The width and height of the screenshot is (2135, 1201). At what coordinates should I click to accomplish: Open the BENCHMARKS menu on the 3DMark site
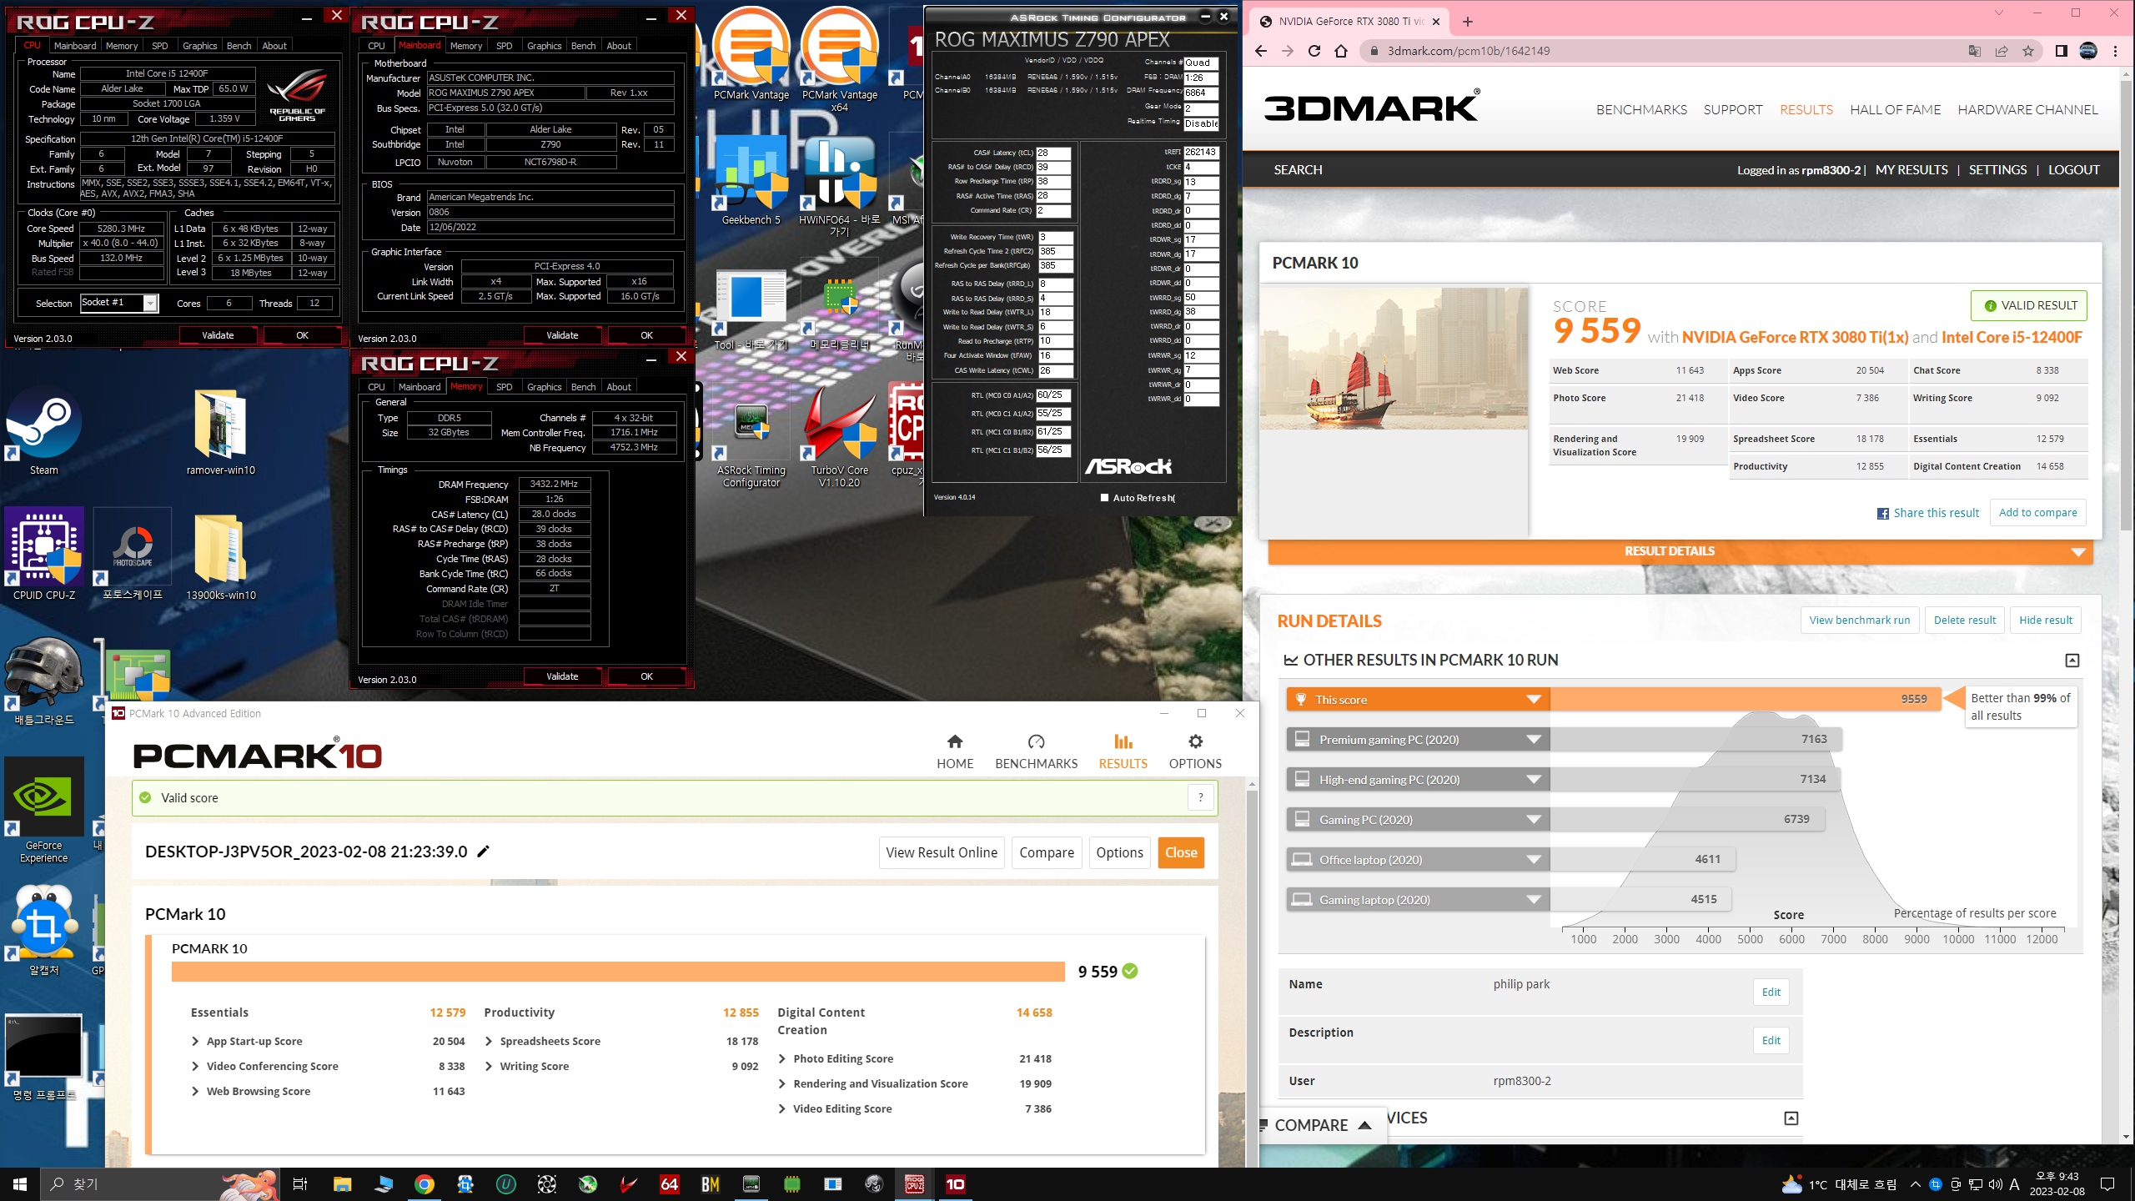pyautogui.click(x=1641, y=109)
